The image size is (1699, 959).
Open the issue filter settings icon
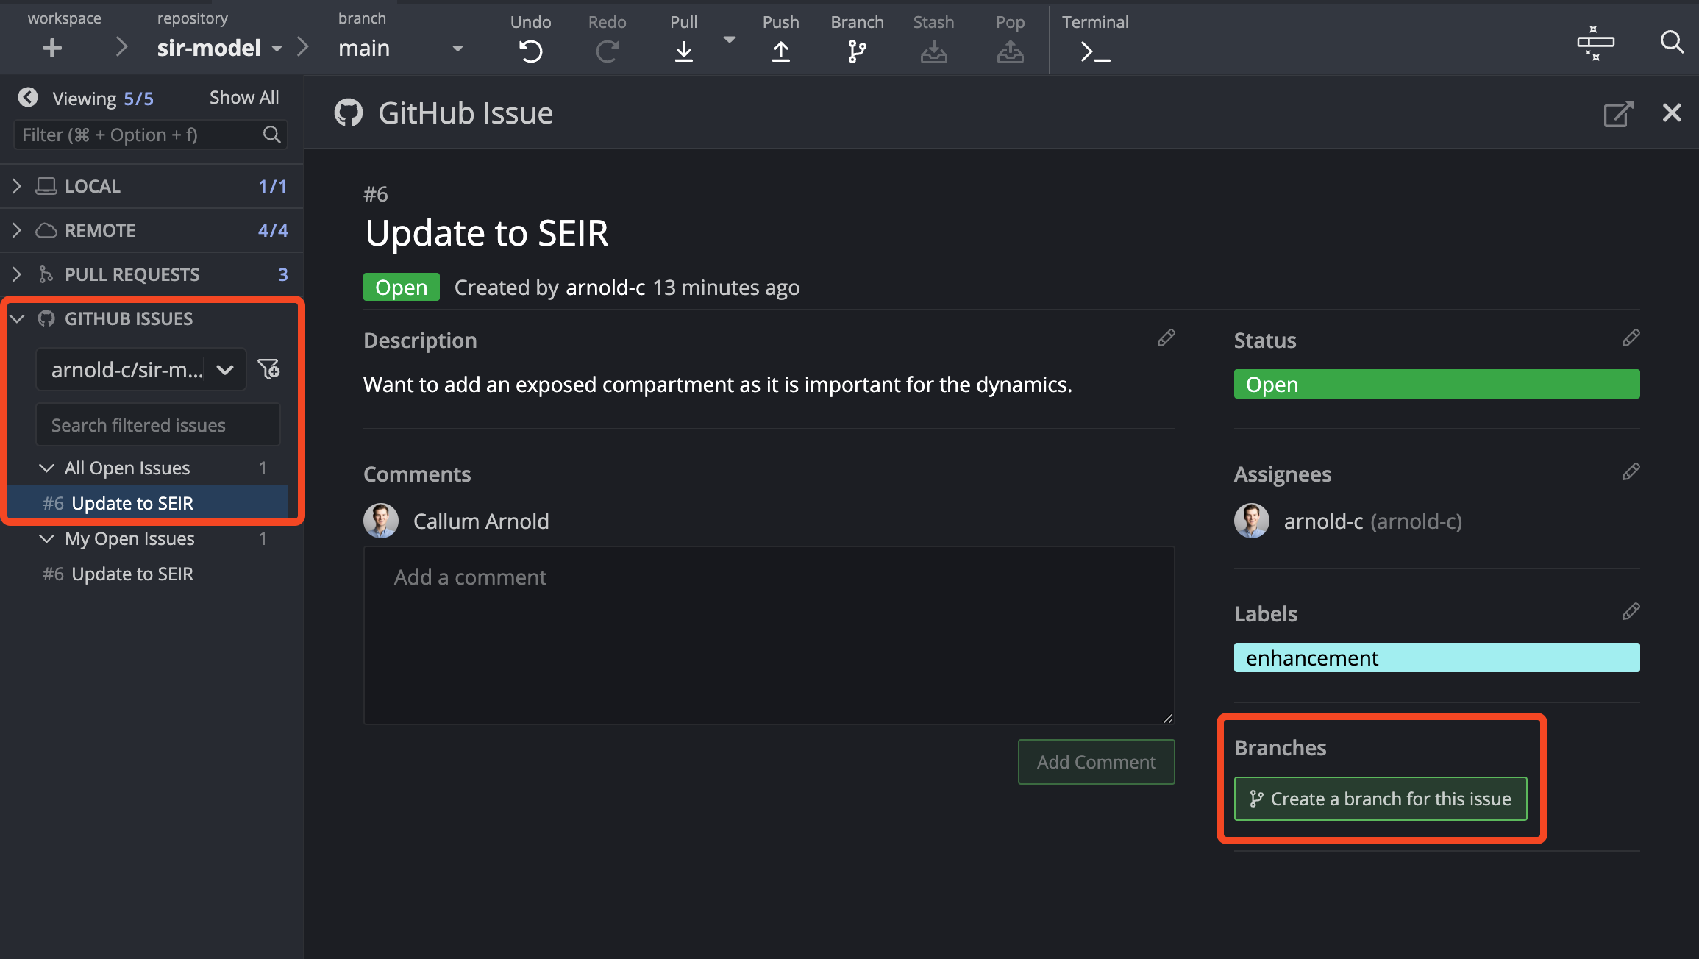268,368
